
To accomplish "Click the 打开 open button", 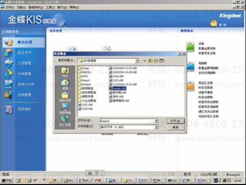I will (175, 121).
